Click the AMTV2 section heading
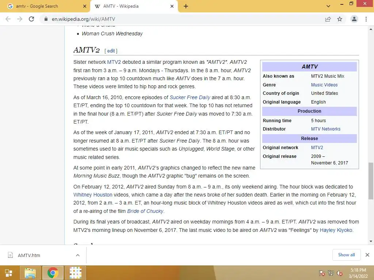The image size is (374, 280). coord(86,50)
